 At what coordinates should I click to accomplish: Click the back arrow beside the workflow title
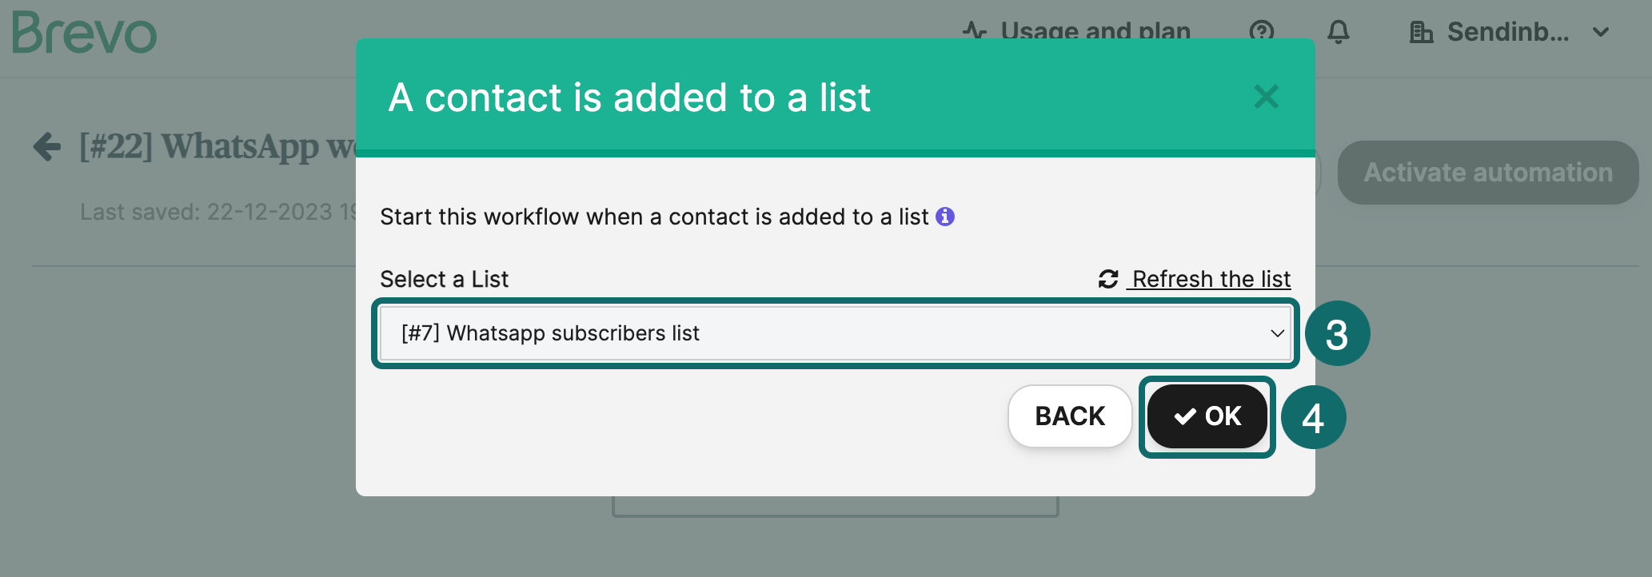tap(47, 146)
